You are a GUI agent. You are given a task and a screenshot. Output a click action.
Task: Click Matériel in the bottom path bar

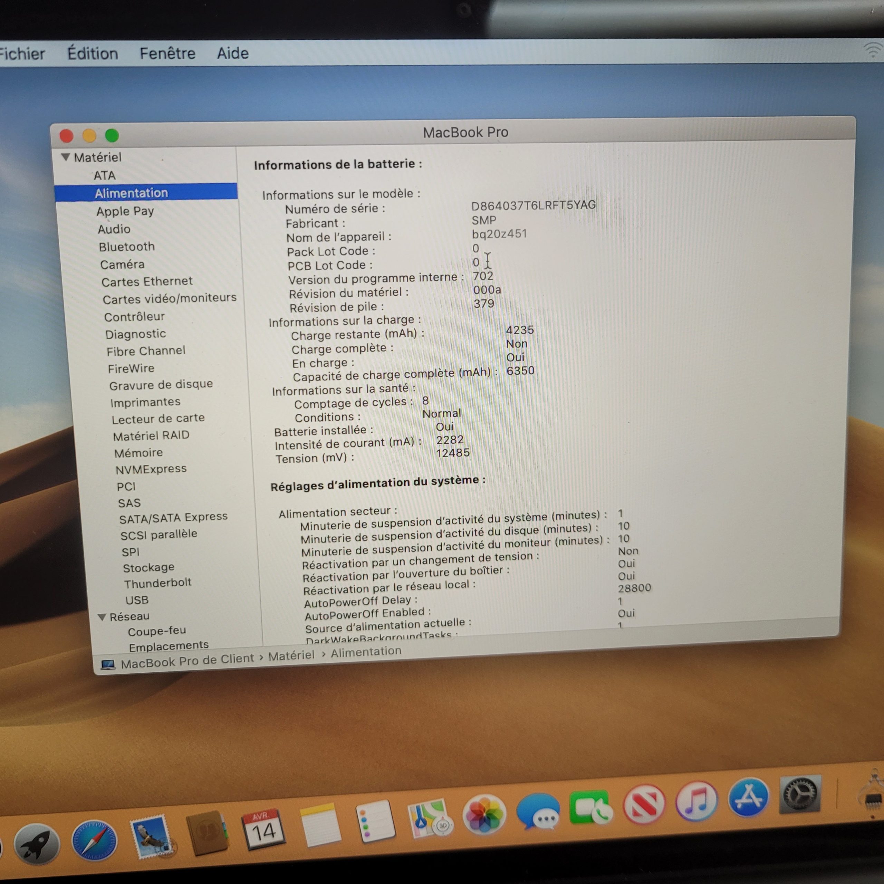click(x=291, y=656)
